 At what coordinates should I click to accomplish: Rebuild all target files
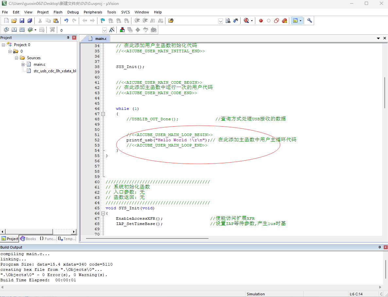click(x=22, y=30)
